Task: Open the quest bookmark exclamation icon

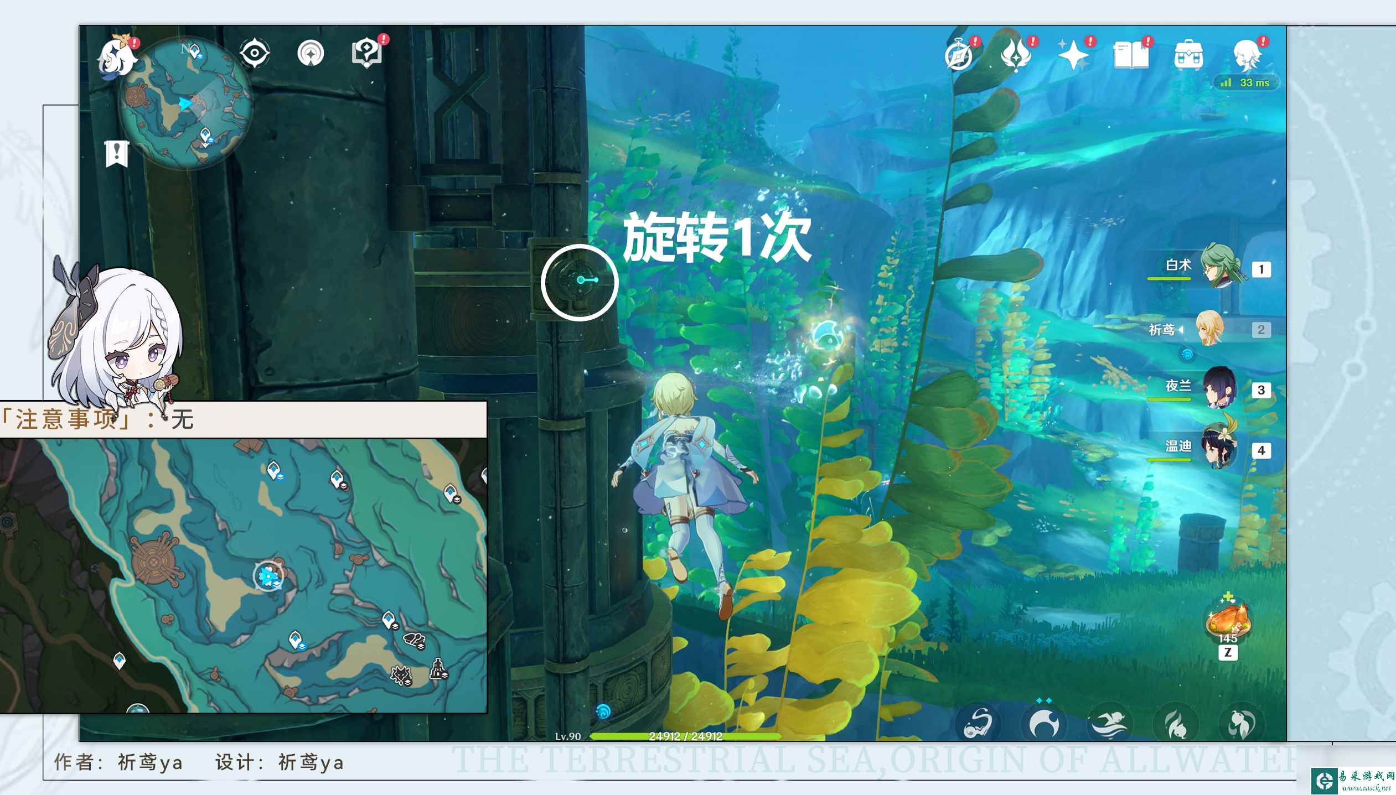Action: pyautogui.click(x=117, y=153)
